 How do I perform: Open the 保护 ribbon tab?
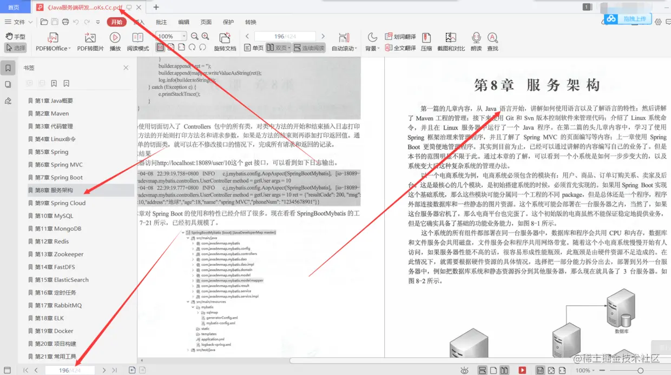pos(228,22)
